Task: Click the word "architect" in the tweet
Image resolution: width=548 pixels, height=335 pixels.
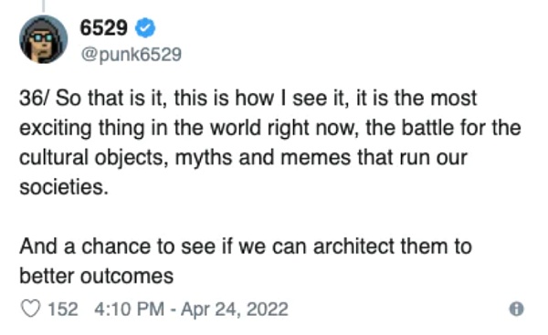Action: (x=353, y=246)
